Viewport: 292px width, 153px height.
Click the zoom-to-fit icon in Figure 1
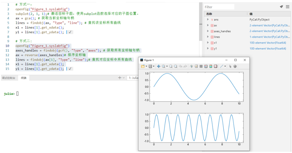176,66
